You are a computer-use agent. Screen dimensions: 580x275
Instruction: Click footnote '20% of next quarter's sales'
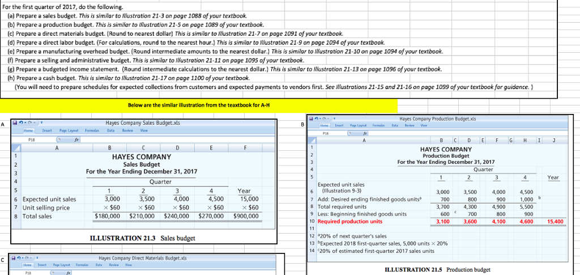click(x=352, y=236)
